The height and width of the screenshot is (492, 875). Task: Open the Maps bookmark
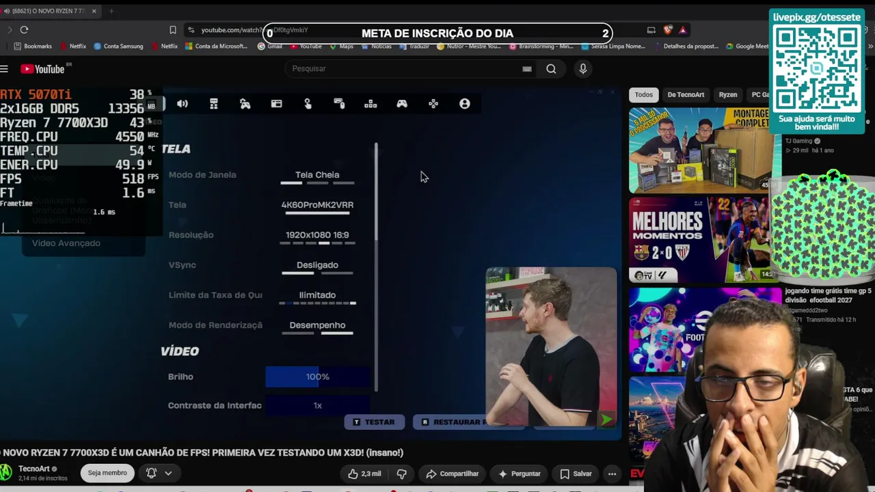[341, 46]
